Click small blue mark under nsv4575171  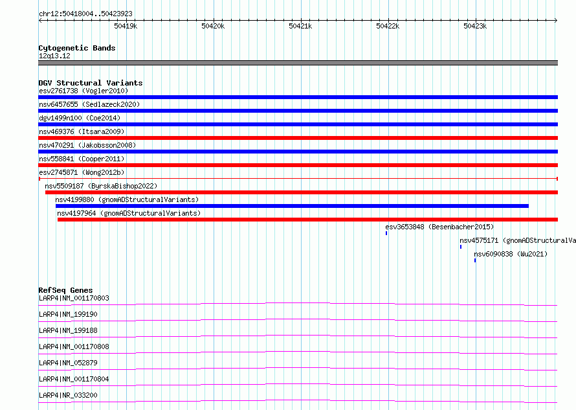[x=461, y=247]
